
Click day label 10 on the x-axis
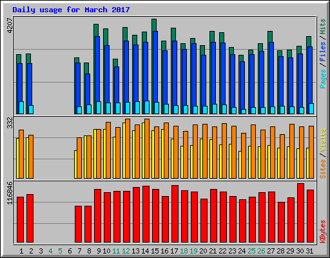tap(106, 251)
